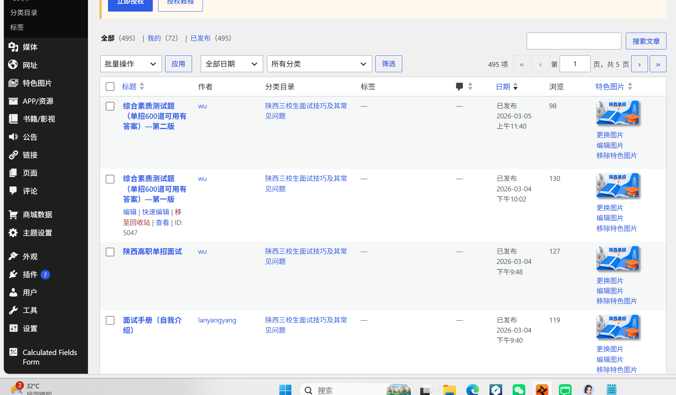Click the 筛选 filter button
This screenshot has width=676, height=395.
pyautogui.click(x=389, y=64)
